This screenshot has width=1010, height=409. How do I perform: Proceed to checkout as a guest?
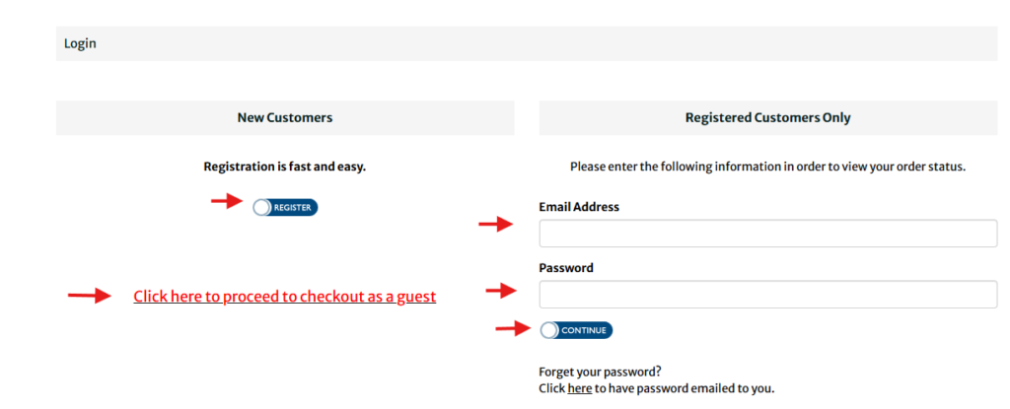click(x=284, y=296)
